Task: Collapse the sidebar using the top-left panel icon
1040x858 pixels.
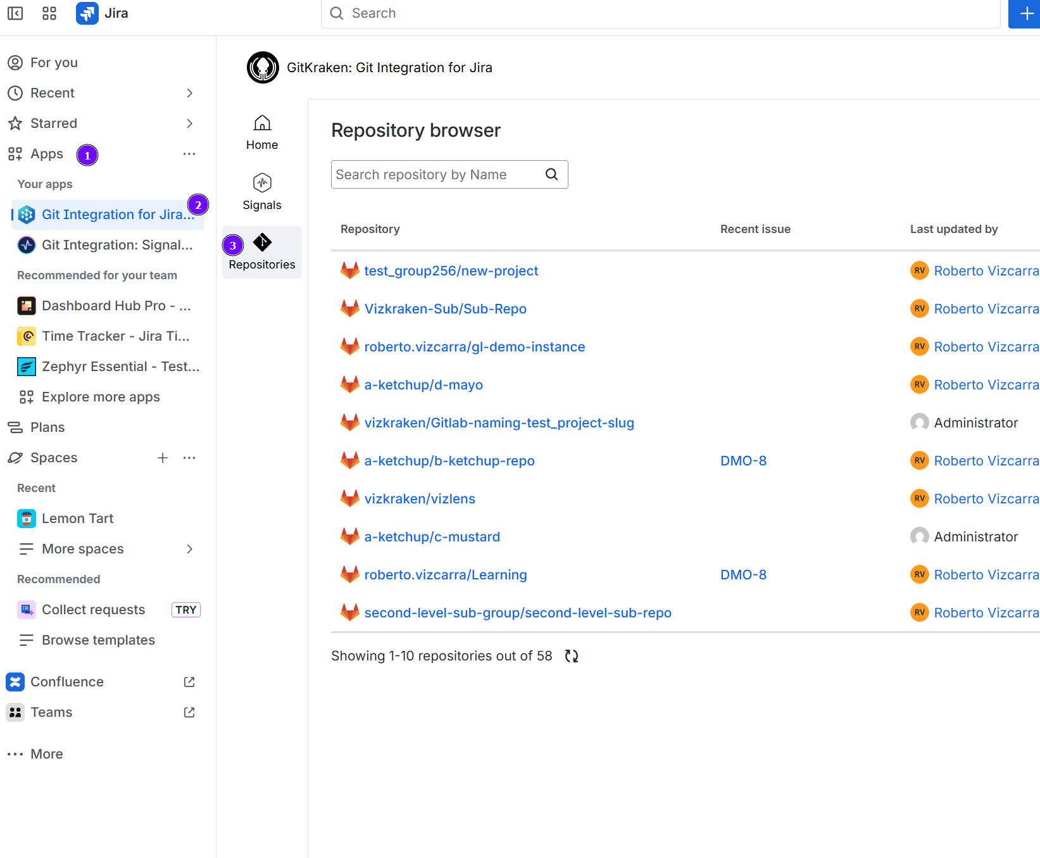Action: (x=15, y=13)
